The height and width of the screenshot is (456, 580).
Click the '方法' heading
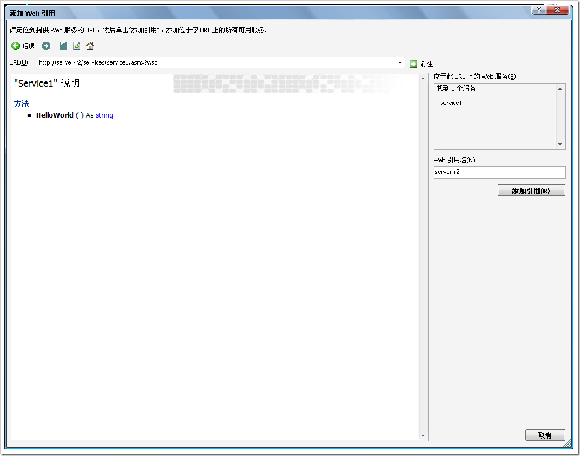point(21,103)
